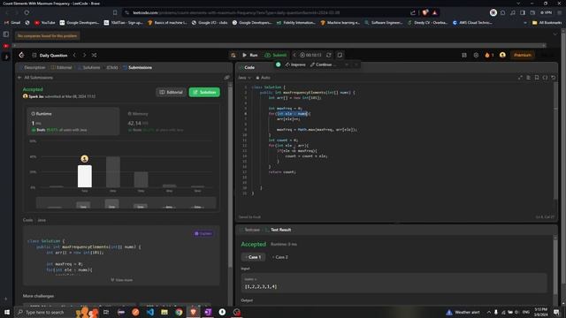Viewport: 566px width, 318px height.
Task: Select the Case 1 test tab
Action: 253,257
